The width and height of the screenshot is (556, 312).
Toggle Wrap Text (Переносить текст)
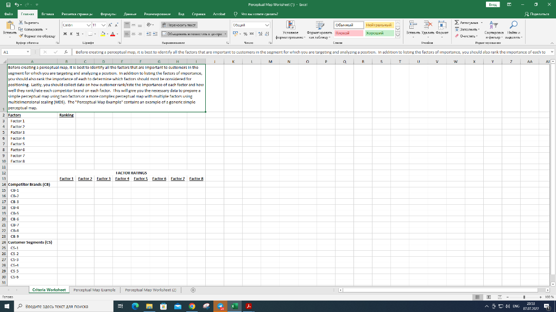click(x=179, y=25)
